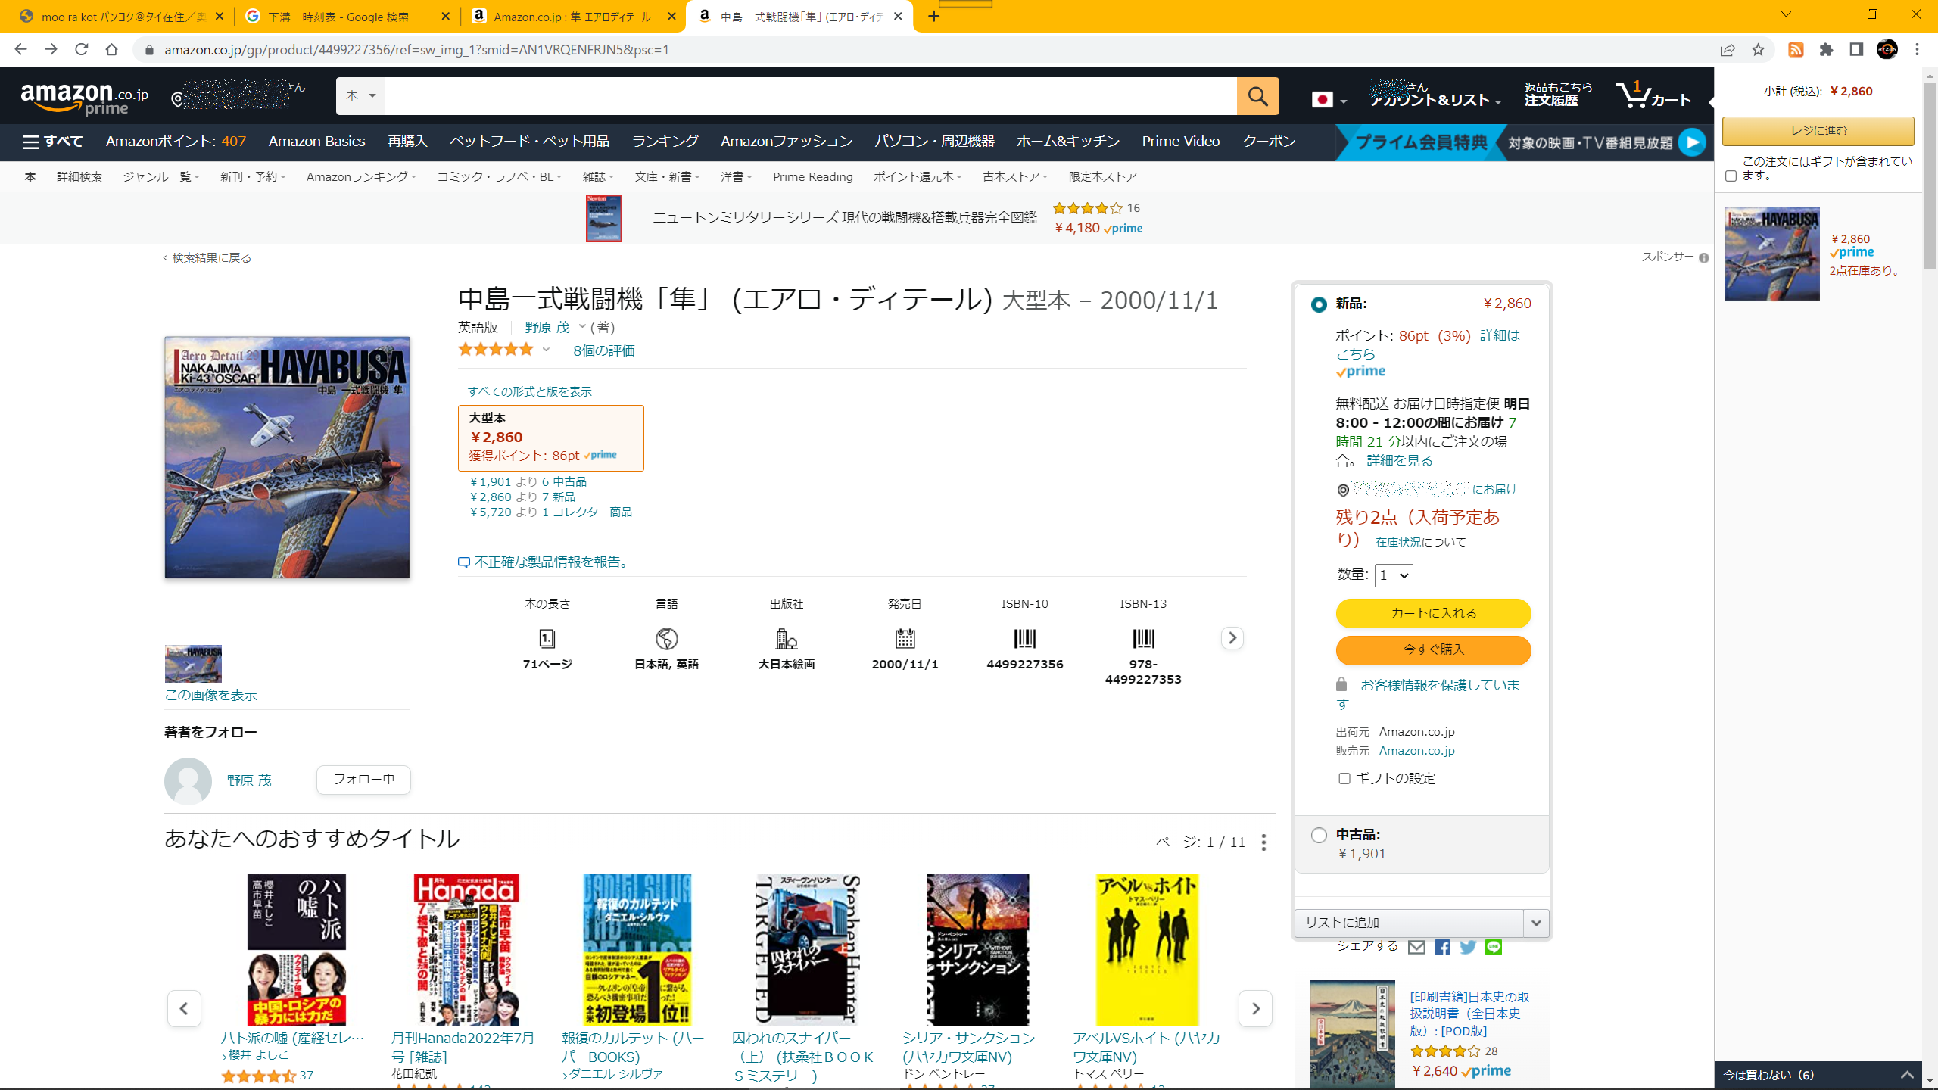Click the カートに入れる button
This screenshot has height=1090, width=1938.
[x=1433, y=613]
